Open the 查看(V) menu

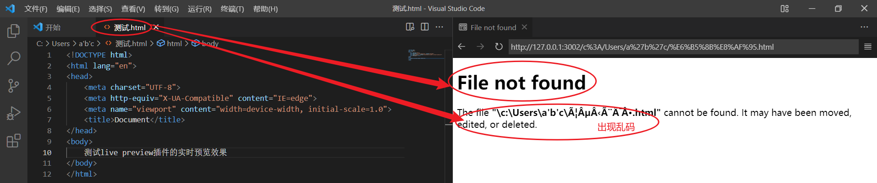133,9
